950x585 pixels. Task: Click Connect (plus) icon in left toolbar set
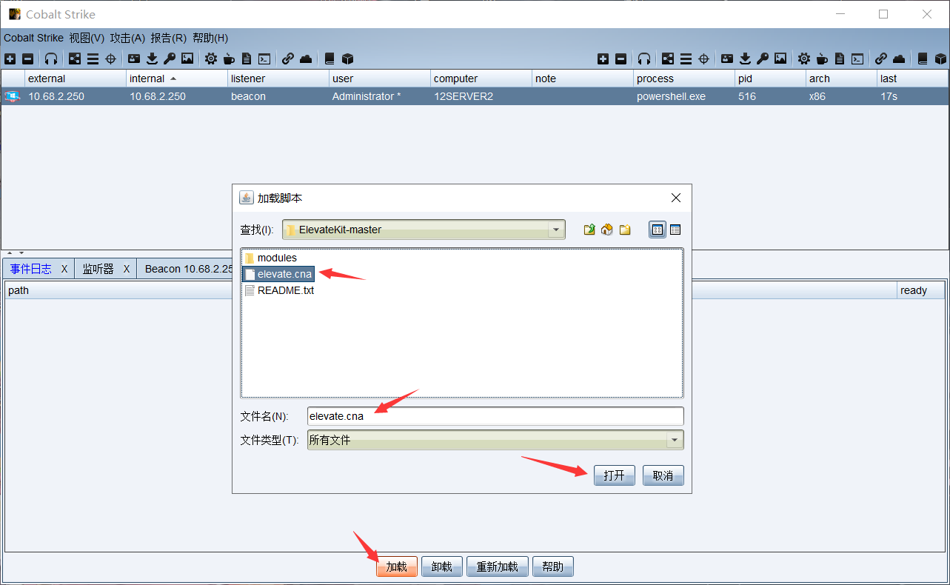tap(10, 58)
